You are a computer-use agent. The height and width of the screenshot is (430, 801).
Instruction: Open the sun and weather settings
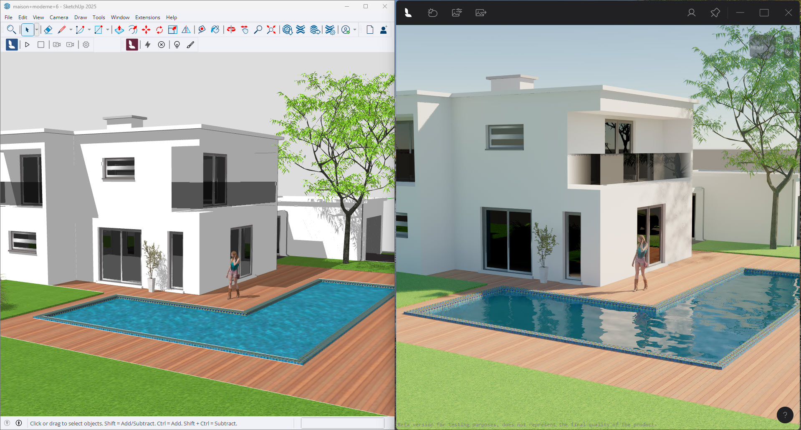[432, 13]
